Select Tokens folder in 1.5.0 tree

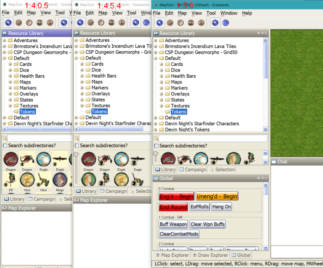tap(179, 112)
